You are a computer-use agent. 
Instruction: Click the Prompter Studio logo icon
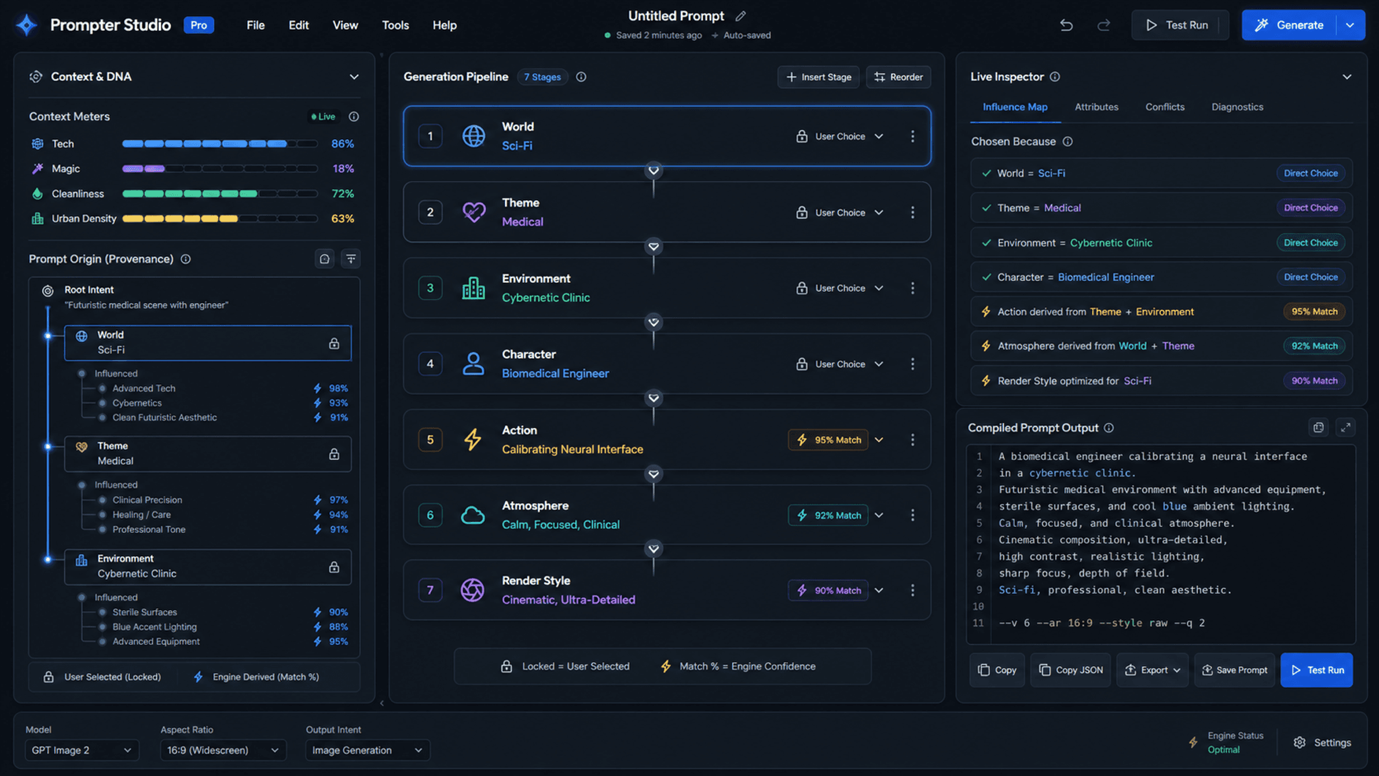[26, 25]
